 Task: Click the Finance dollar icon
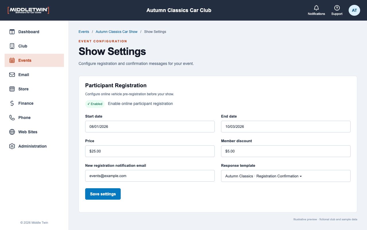12,103
